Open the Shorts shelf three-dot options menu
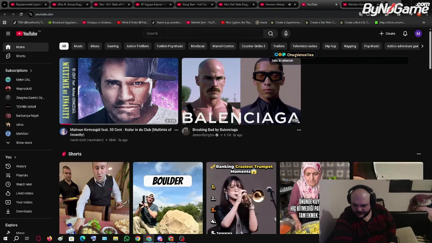Image resolution: width=432 pixels, height=243 pixels. (418, 154)
